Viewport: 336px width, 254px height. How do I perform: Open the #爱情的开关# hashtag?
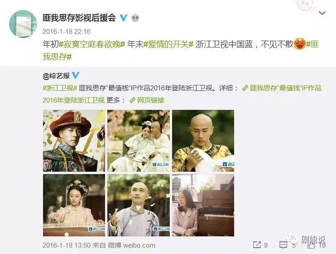click(x=168, y=44)
